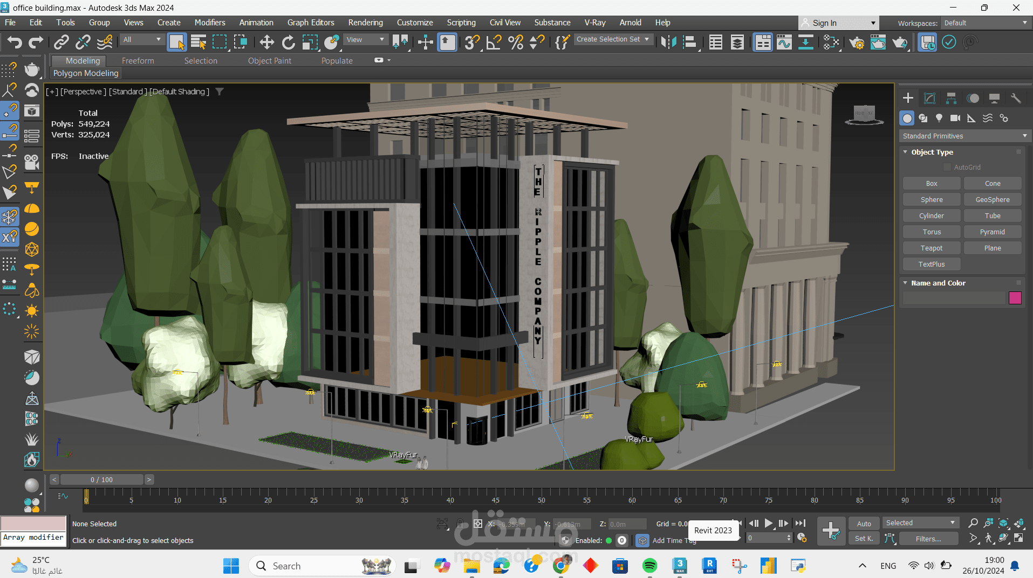Open the Modifiers menu

pyautogui.click(x=210, y=23)
